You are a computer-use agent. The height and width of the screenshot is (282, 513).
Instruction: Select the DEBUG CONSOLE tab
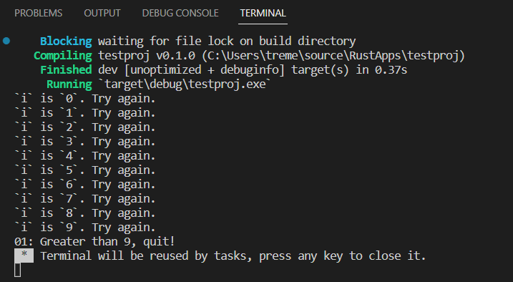(180, 13)
